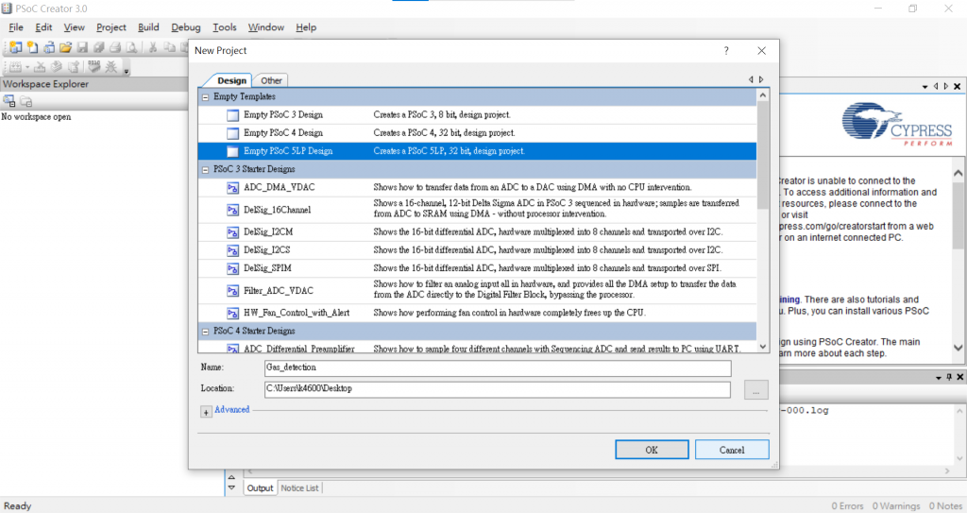Click the Advanced link label

[232, 409]
